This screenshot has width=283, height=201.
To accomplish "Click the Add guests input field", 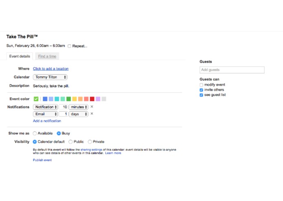I will point(232,70).
